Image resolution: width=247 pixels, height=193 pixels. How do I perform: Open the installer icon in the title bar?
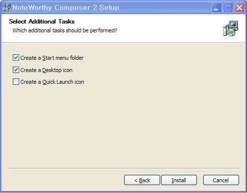[x=7, y=7]
